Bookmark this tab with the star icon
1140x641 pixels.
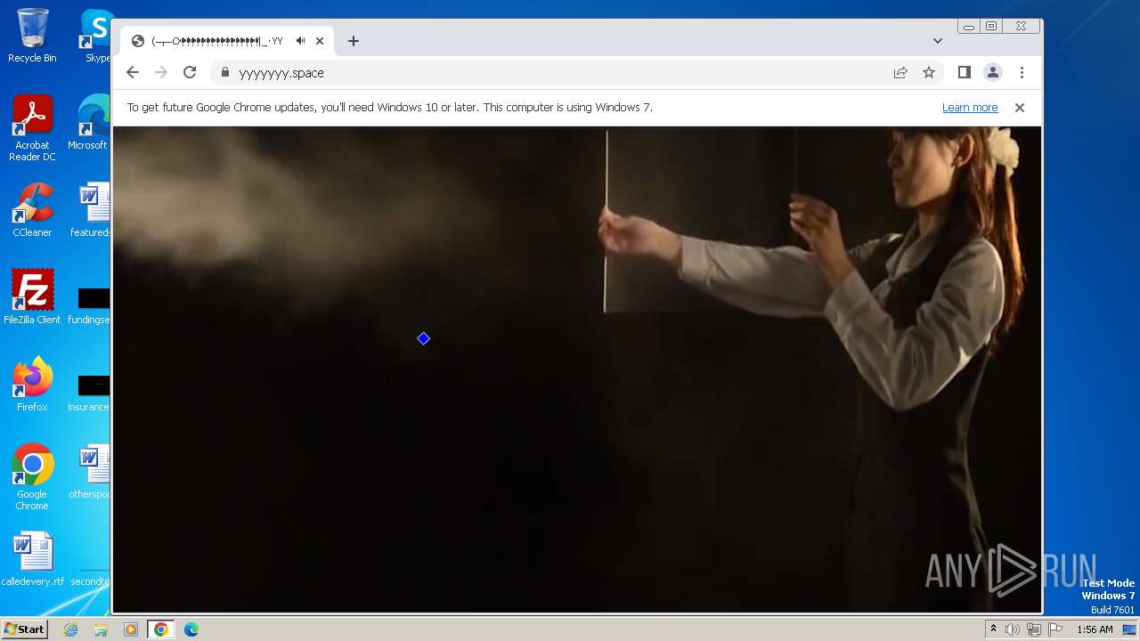[x=929, y=73]
